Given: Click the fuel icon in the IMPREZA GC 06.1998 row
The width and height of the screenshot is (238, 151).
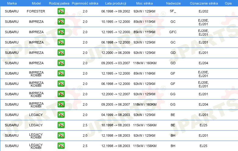Looking at the screenshot, I should coord(61,42).
